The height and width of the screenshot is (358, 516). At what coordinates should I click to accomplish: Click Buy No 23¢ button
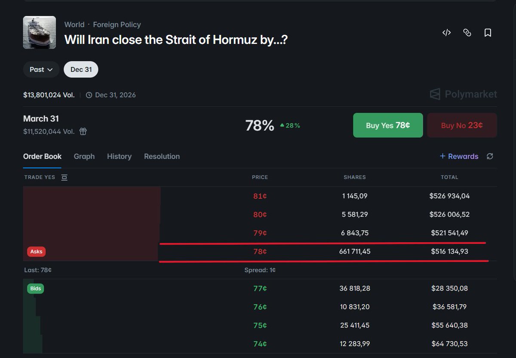[x=462, y=125]
